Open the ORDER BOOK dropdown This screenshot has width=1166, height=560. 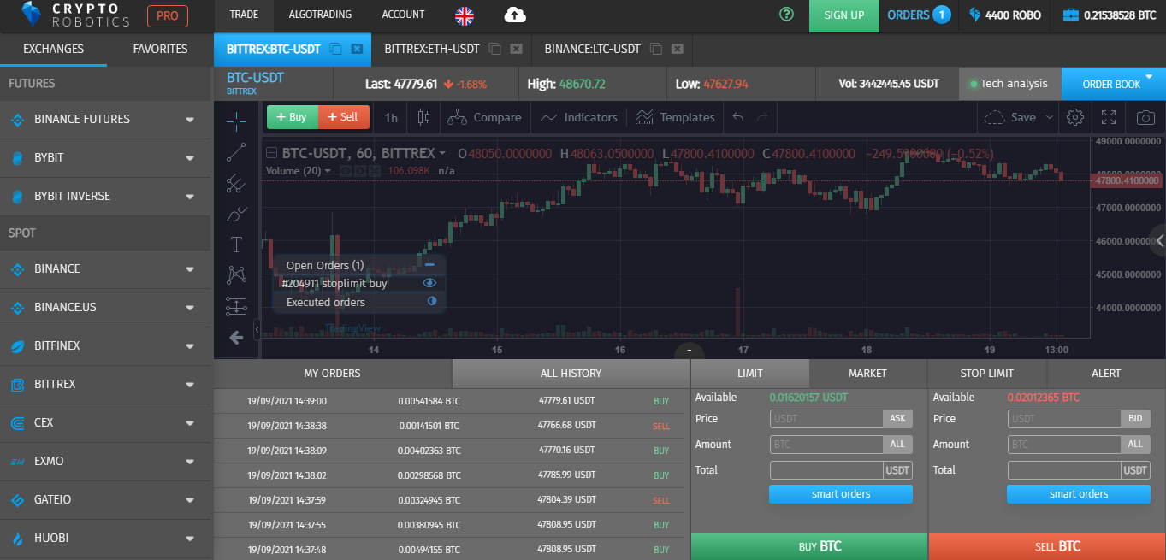1113,84
